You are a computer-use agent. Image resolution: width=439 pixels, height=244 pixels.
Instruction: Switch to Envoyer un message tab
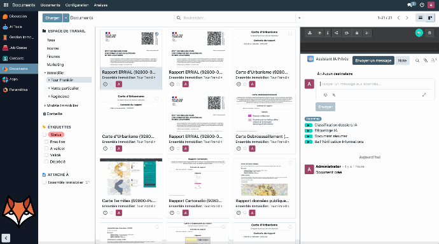click(373, 60)
